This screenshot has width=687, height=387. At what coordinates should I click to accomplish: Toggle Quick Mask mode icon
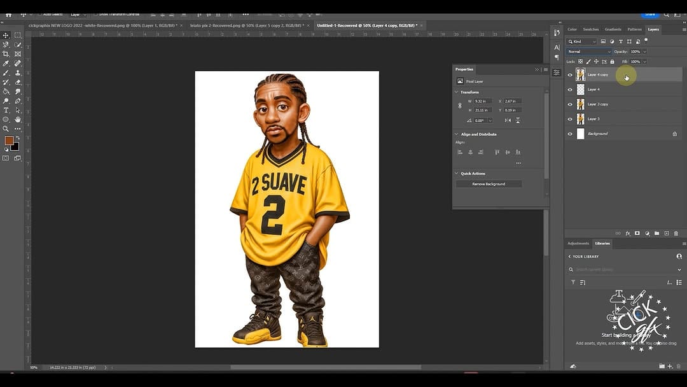click(6, 158)
